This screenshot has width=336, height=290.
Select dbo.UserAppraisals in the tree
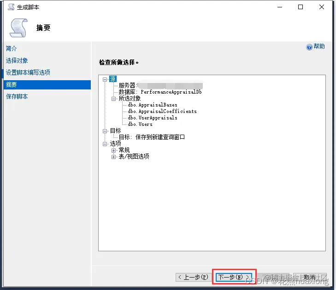[153, 118]
